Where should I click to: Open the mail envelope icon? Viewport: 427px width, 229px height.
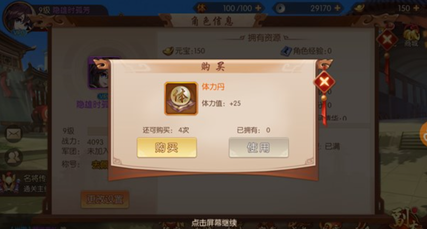(x=13, y=134)
